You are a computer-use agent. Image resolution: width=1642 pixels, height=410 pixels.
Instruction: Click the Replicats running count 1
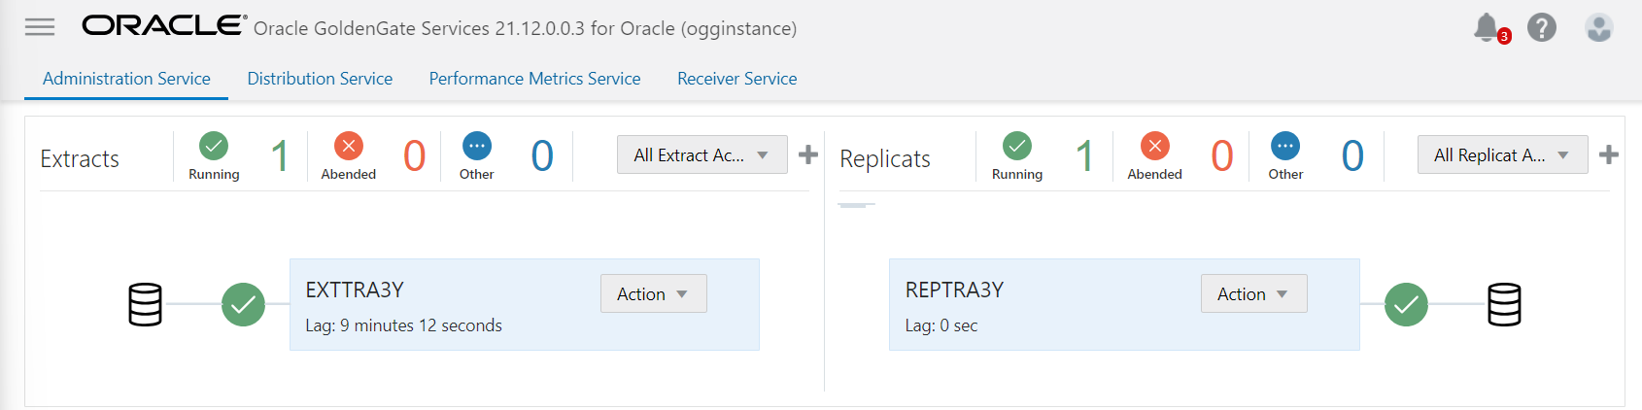pyautogui.click(x=1084, y=155)
